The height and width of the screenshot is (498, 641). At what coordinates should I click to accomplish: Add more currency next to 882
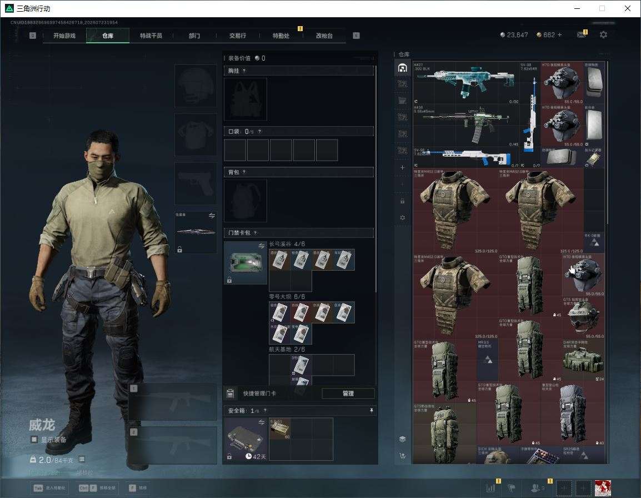pos(560,35)
